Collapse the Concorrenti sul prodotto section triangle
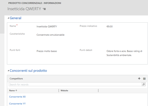Screen dimensions: 148x106 pyautogui.click(x=8, y=71)
